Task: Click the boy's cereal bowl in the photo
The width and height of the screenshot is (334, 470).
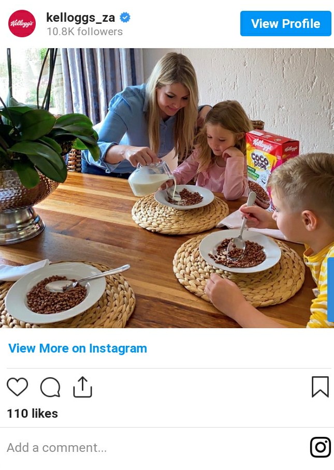Action: coord(240,251)
